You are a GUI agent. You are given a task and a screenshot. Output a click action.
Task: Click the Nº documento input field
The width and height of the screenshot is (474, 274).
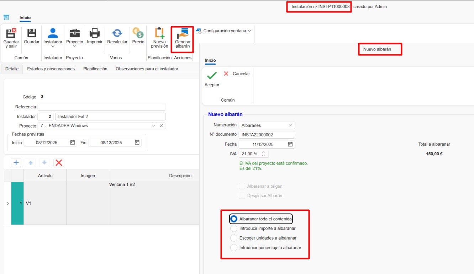coord(267,135)
